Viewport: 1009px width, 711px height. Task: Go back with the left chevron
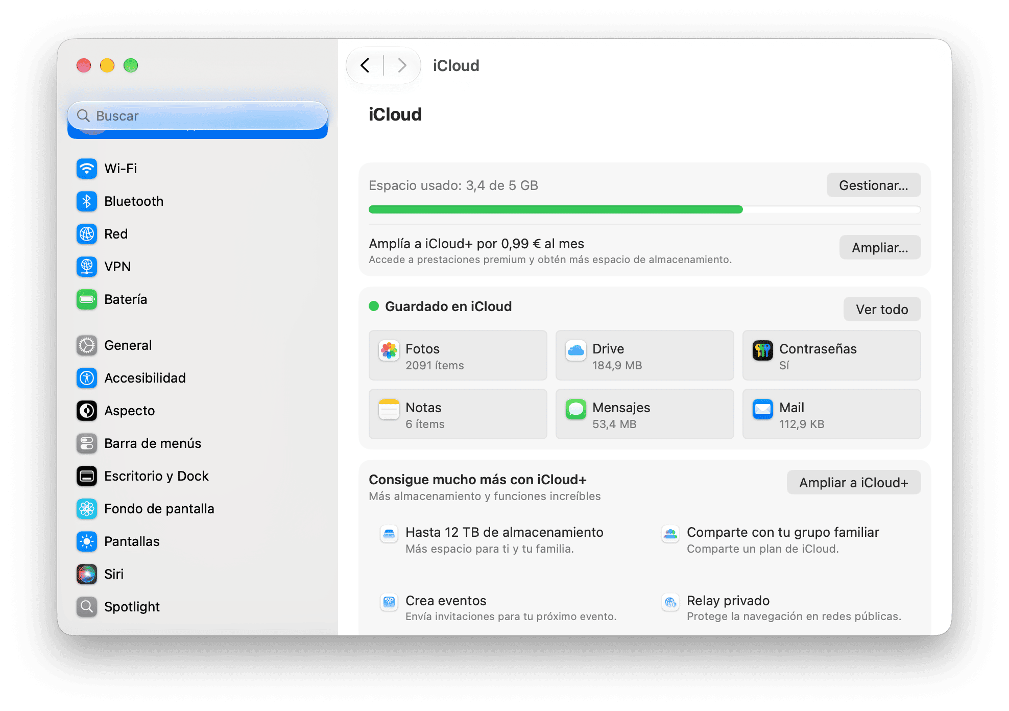coord(365,65)
